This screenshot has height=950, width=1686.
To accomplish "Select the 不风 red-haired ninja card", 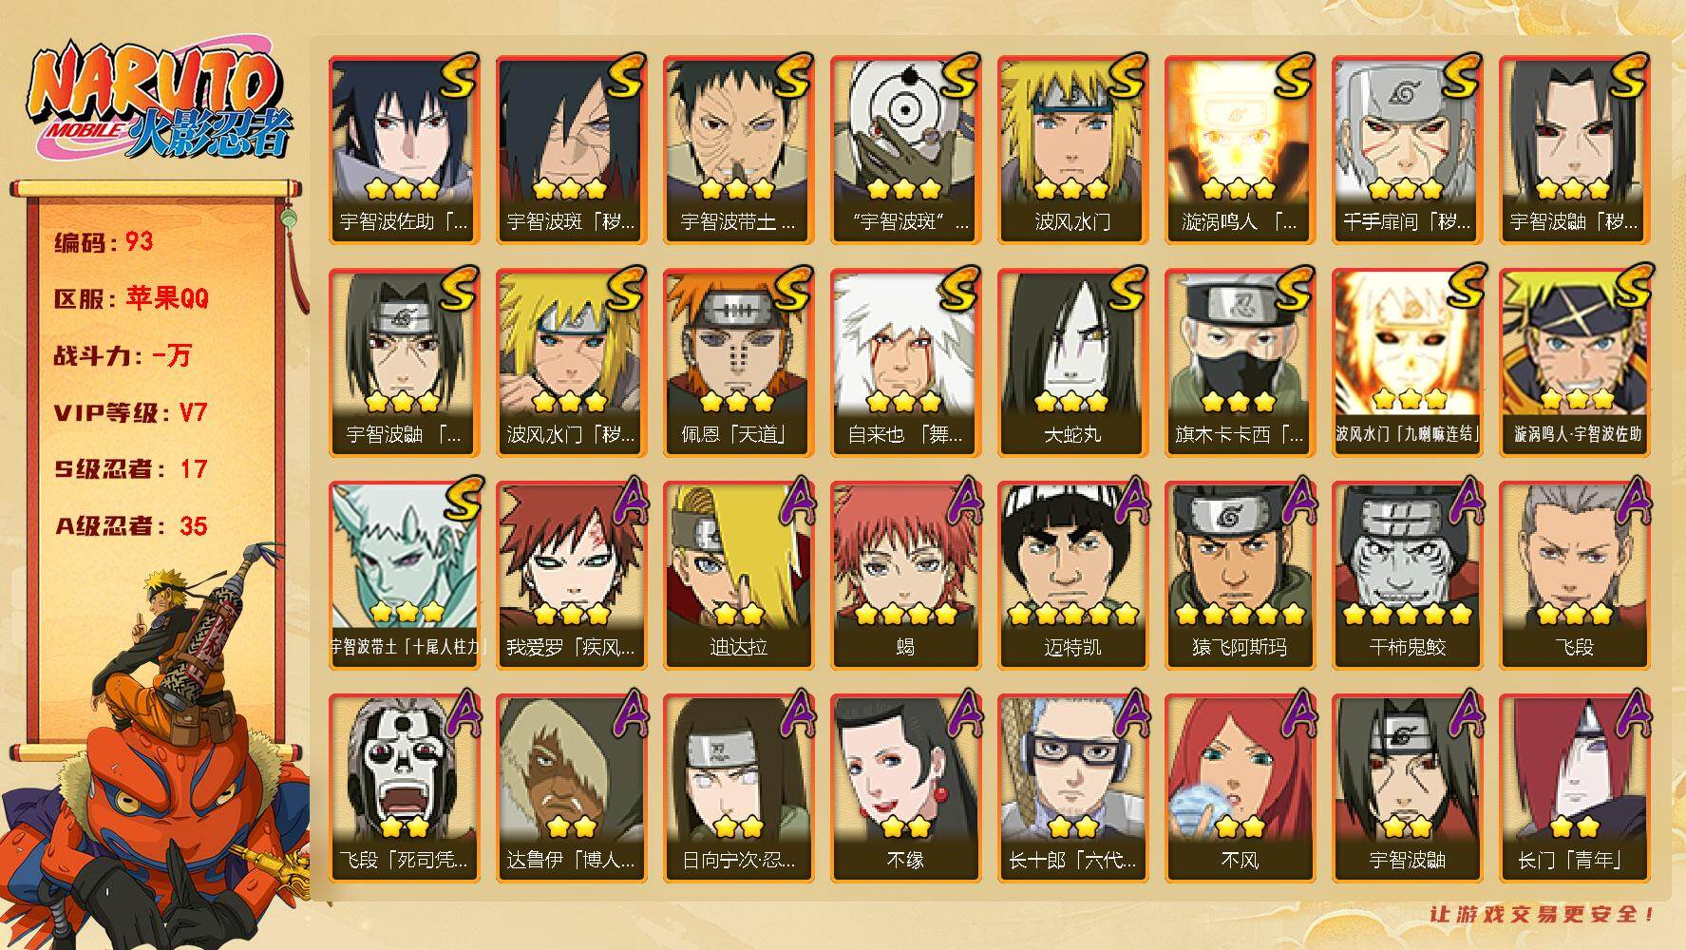I will coord(1240,788).
